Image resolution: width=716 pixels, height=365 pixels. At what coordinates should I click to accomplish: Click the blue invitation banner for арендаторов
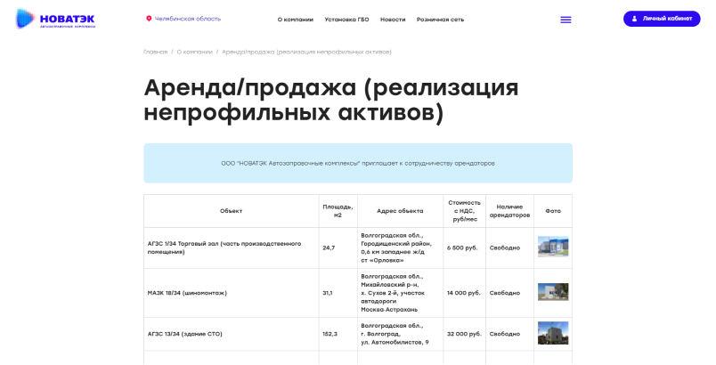tap(357, 163)
